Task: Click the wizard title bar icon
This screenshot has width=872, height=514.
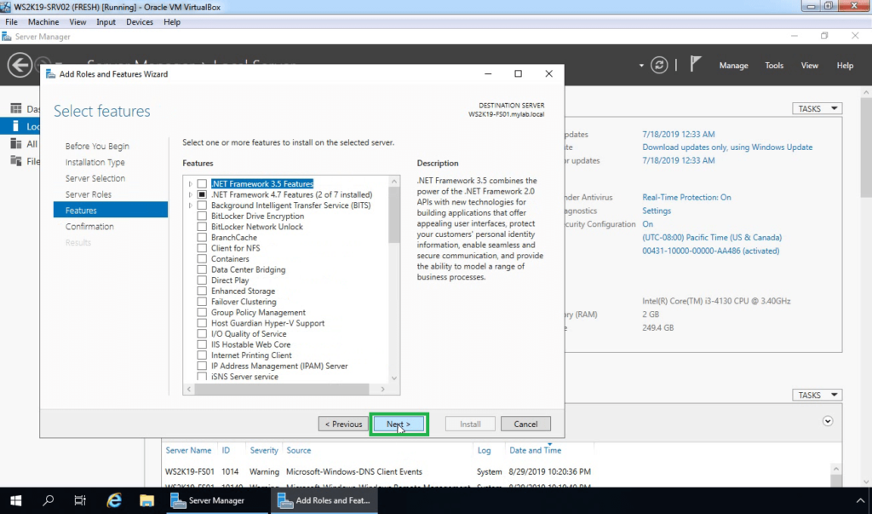Action: tap(50, 74)
